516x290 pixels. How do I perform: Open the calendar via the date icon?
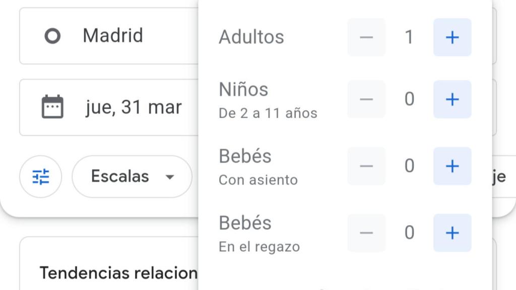click(x=52, y=107)
